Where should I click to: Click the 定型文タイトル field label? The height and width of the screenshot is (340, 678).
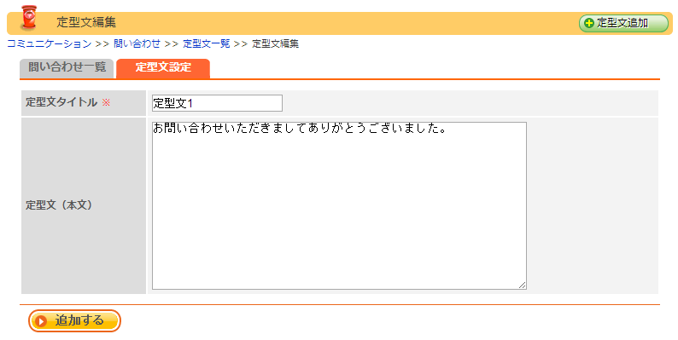61,102
